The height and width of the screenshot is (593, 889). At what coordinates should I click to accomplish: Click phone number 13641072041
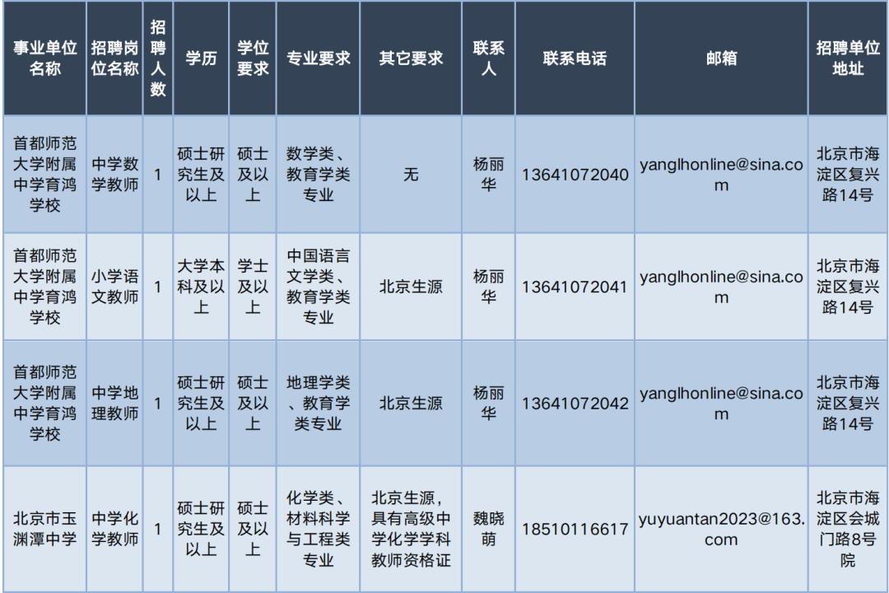coord(575,287)
